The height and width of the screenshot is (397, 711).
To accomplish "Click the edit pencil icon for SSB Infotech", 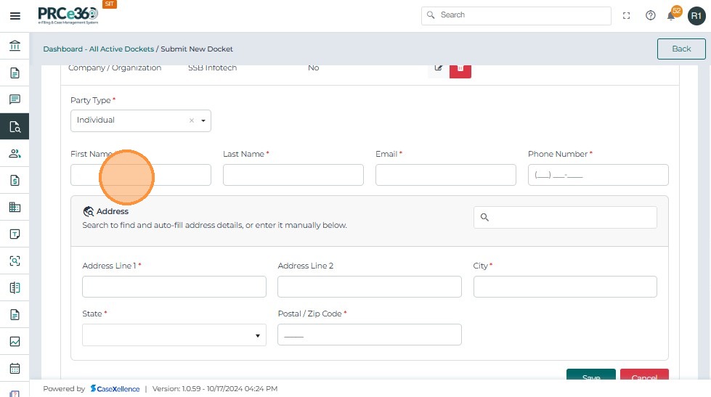I will coord(439,68).
